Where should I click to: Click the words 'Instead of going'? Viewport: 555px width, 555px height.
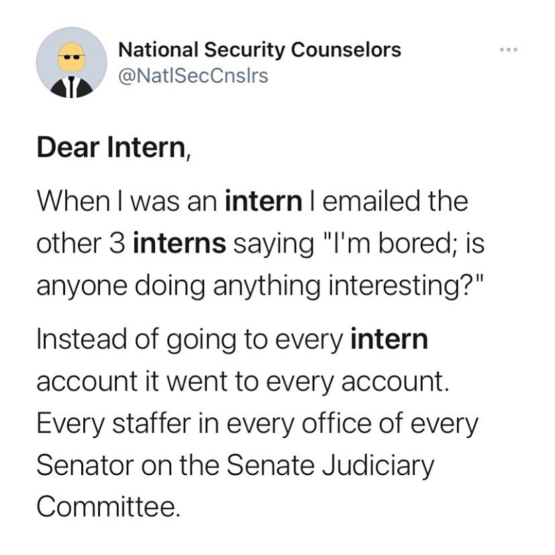(x=136, y=340)
